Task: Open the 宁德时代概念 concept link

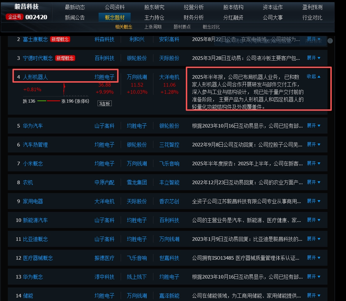Action: (x=38, y=58)
